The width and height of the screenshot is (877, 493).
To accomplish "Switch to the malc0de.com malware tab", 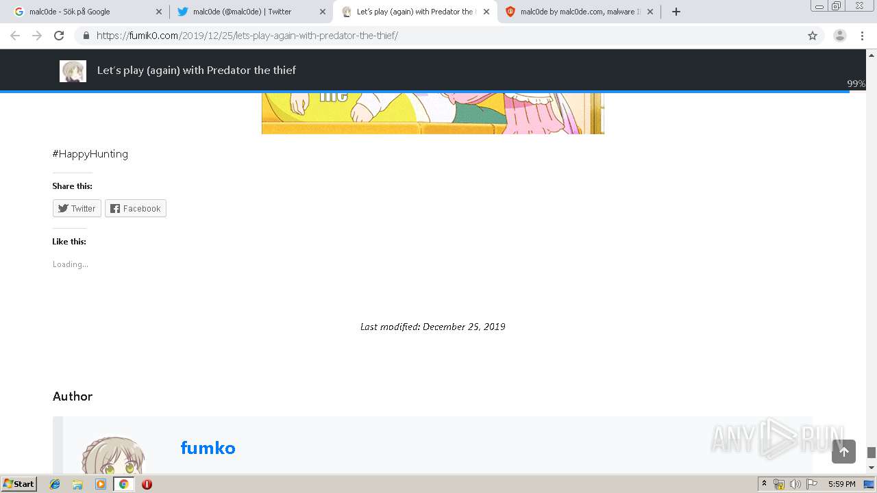I will coord(579,12).
